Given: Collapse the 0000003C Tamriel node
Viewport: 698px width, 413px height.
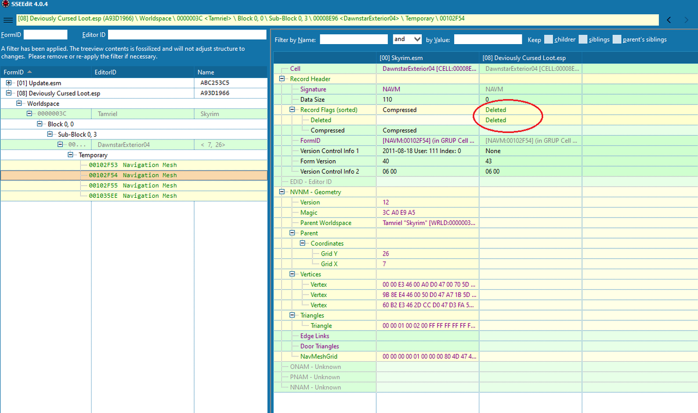Looking at the screenshot, I should [29, 114].
